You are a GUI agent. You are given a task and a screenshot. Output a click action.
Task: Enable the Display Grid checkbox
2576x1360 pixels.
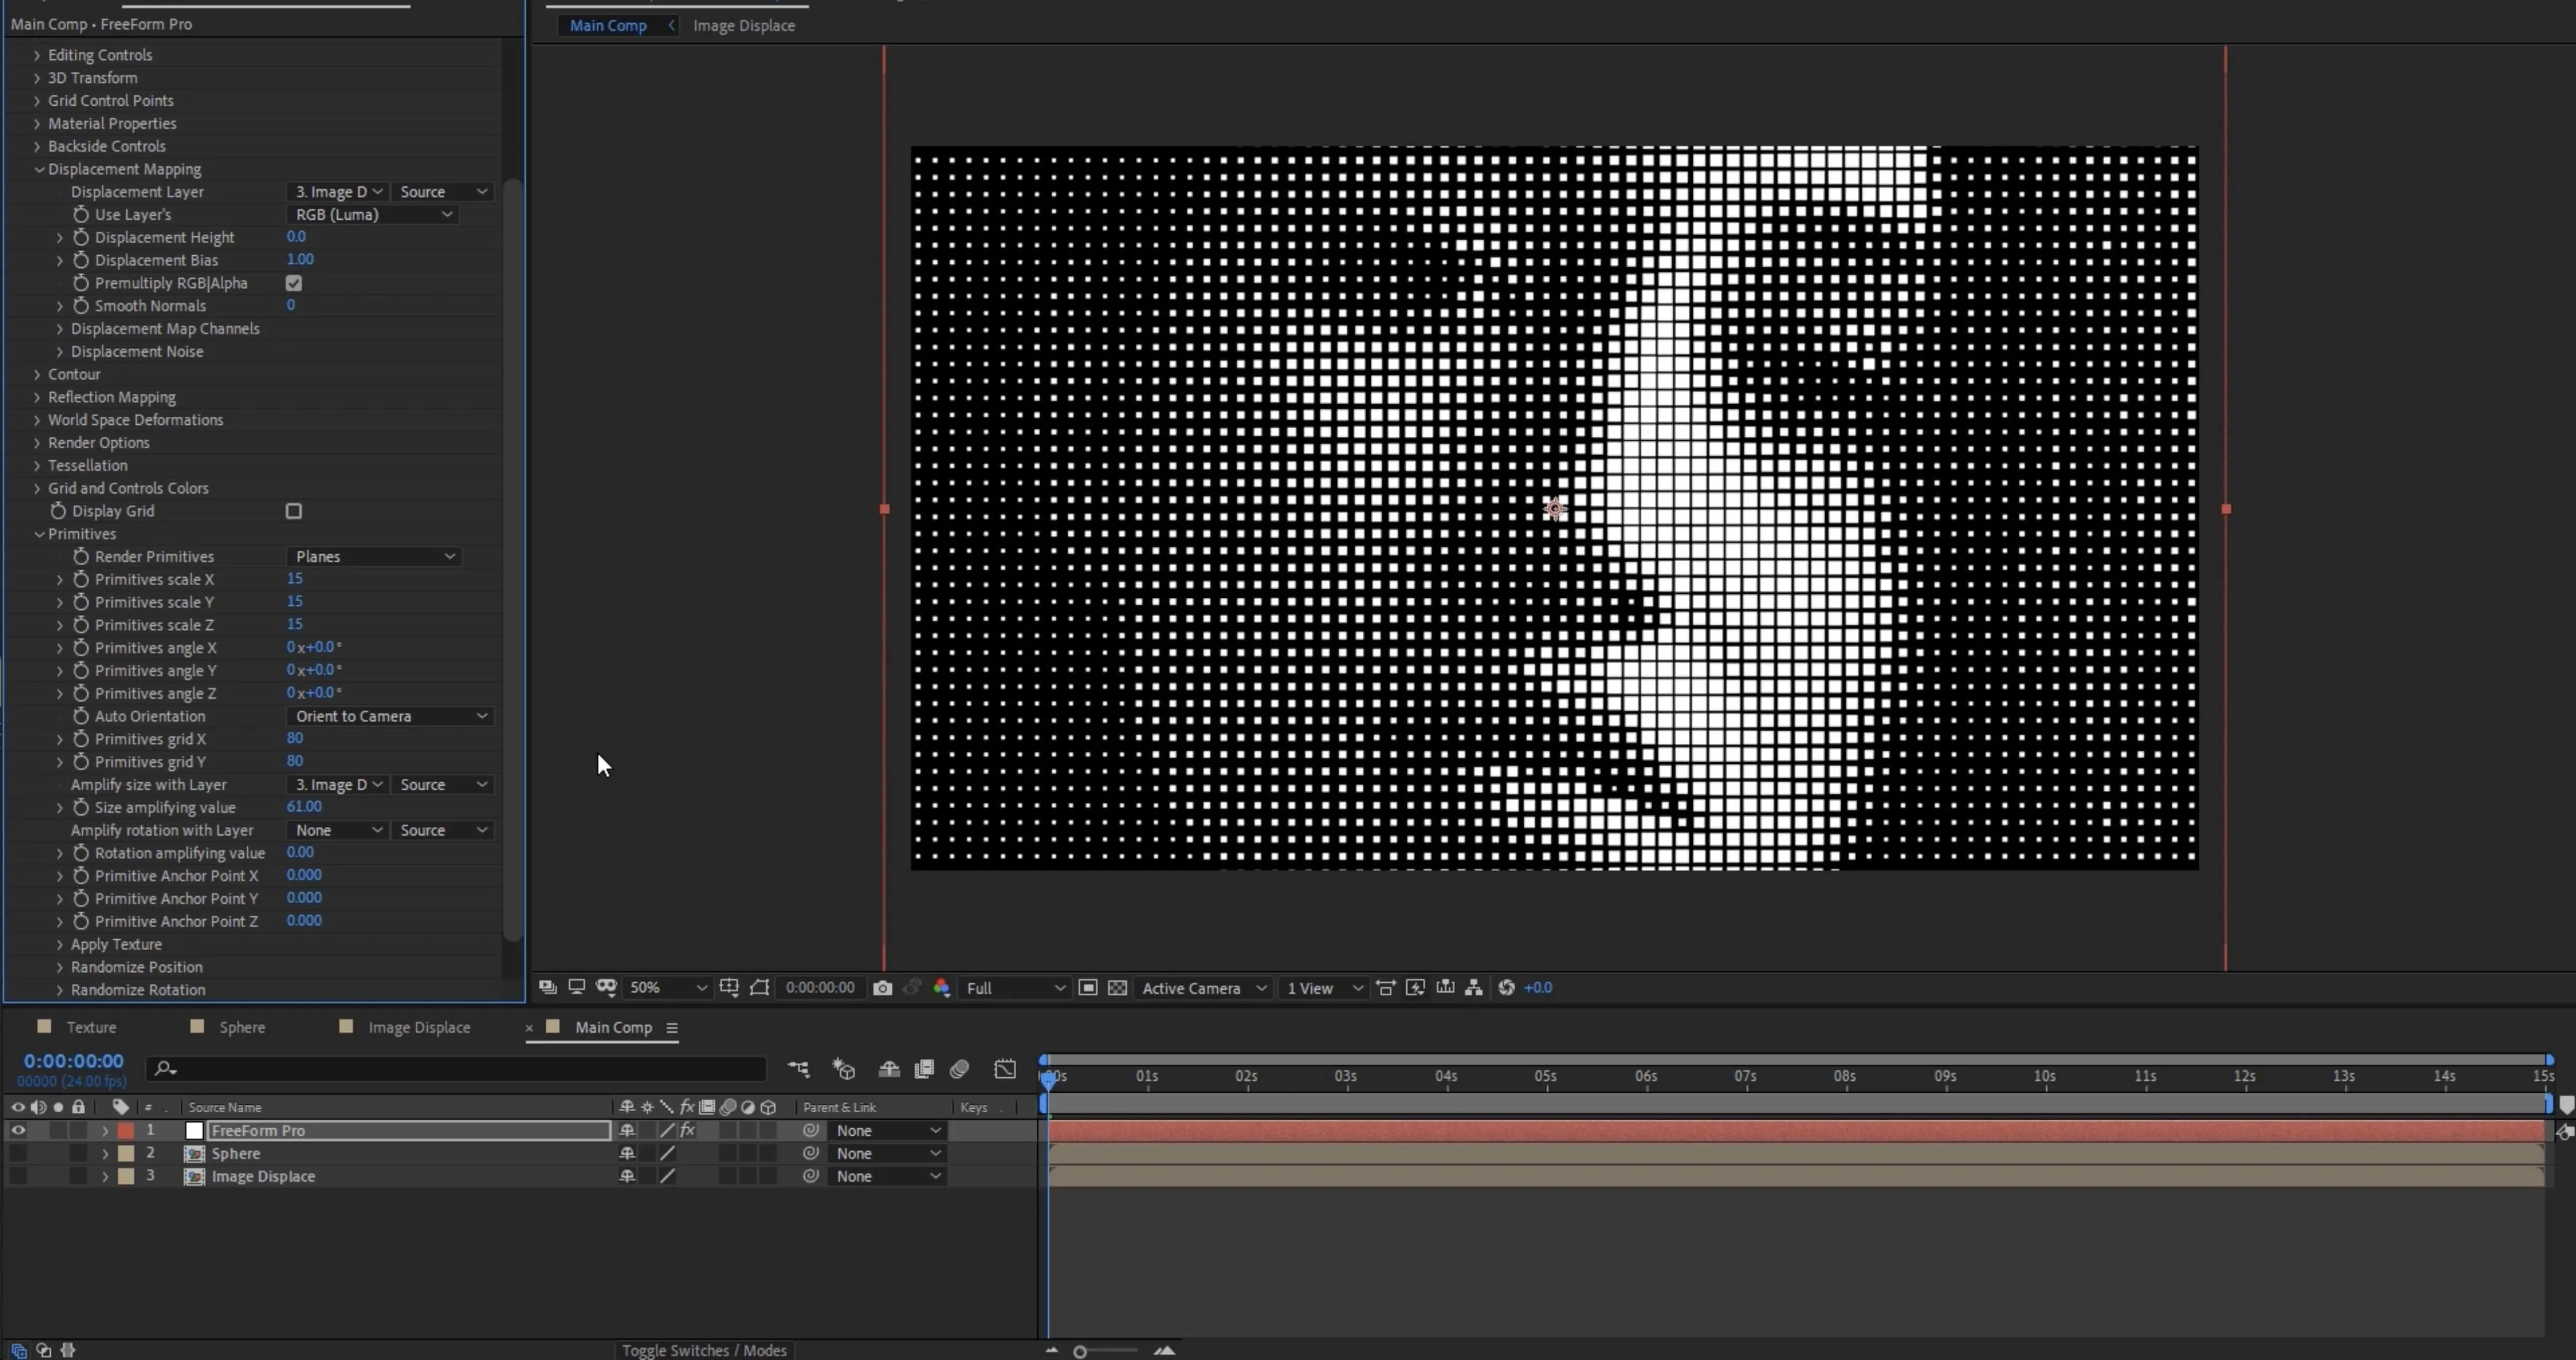click(294, 511)
